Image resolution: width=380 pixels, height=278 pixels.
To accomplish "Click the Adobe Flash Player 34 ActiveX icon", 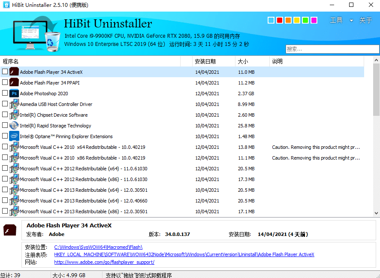I will [x=14, y=72].
